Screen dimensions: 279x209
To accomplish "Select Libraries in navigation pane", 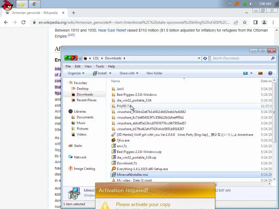I will click(x=80, y=111).
